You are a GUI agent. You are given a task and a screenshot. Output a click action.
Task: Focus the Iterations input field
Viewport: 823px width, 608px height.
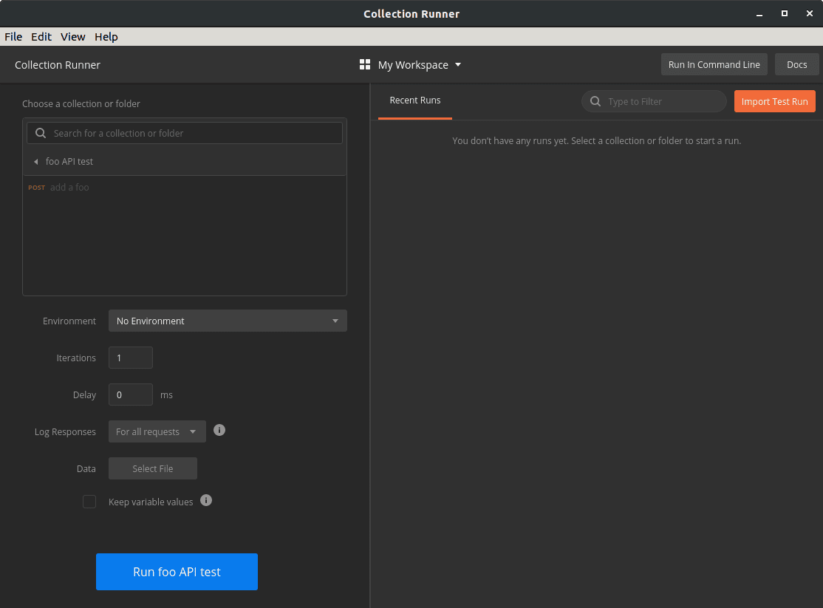pyautogui.click(x=131, y=358)
